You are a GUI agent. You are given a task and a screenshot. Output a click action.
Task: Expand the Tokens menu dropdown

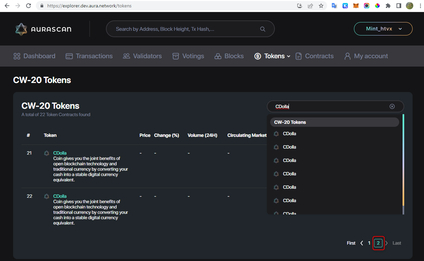[x=288, y=56]
